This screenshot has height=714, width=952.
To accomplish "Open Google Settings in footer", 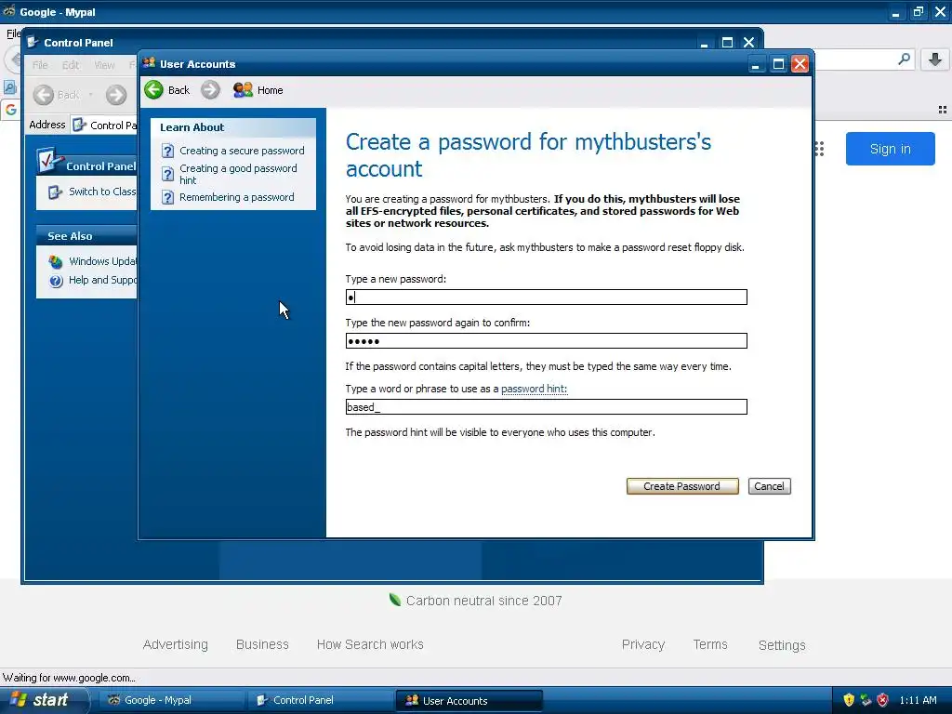I will pyautogui.click(x=782, y=645).
